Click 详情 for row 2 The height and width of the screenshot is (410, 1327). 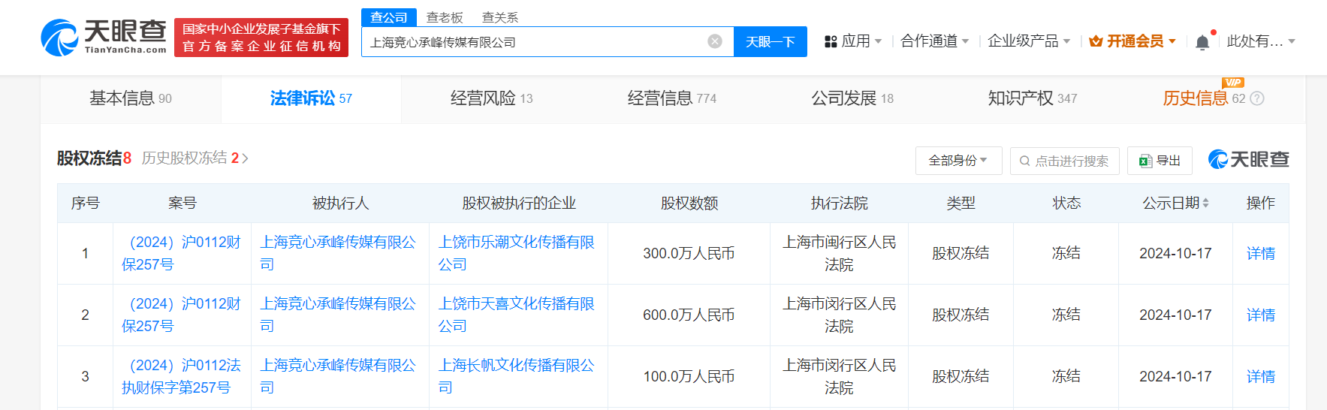[1261, 315]
